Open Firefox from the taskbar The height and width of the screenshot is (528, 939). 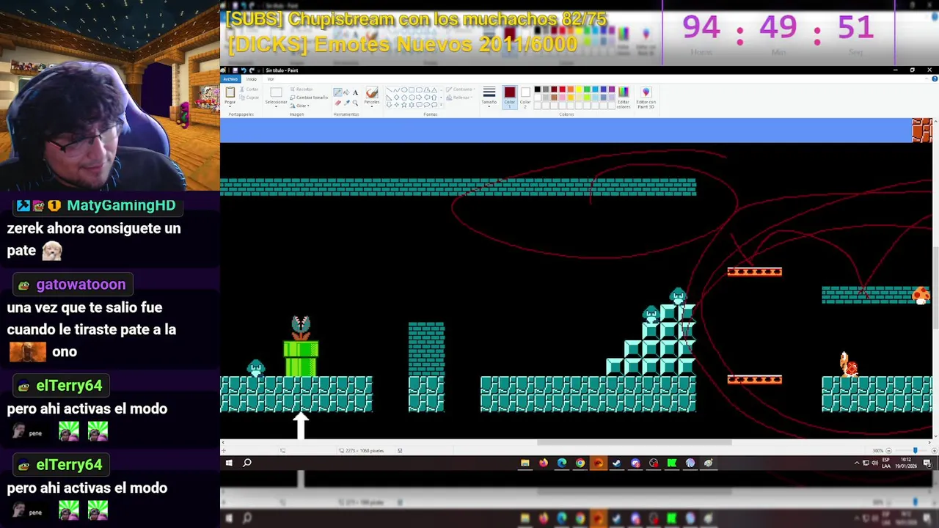point(543,463)
